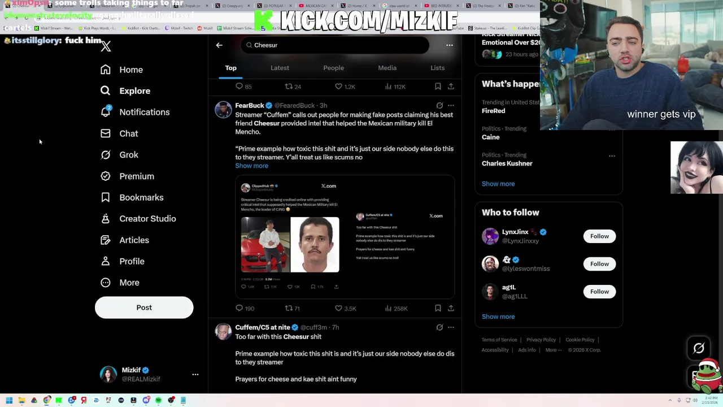Open more options on Cuffem post
This screenshot has height=407, width=723.
pyautogui.click(x=451, y=327)
